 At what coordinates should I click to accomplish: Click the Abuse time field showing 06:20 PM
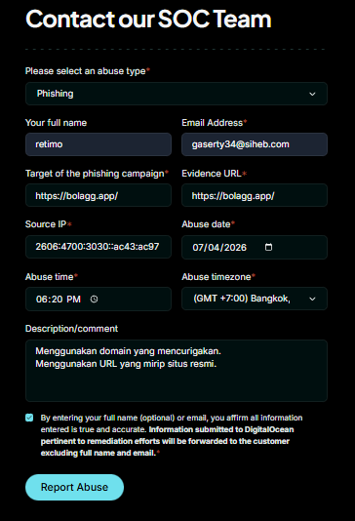point(99,300)
